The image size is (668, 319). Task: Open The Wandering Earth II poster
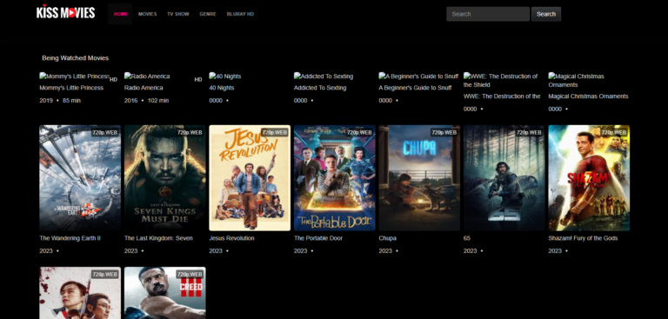80,178
